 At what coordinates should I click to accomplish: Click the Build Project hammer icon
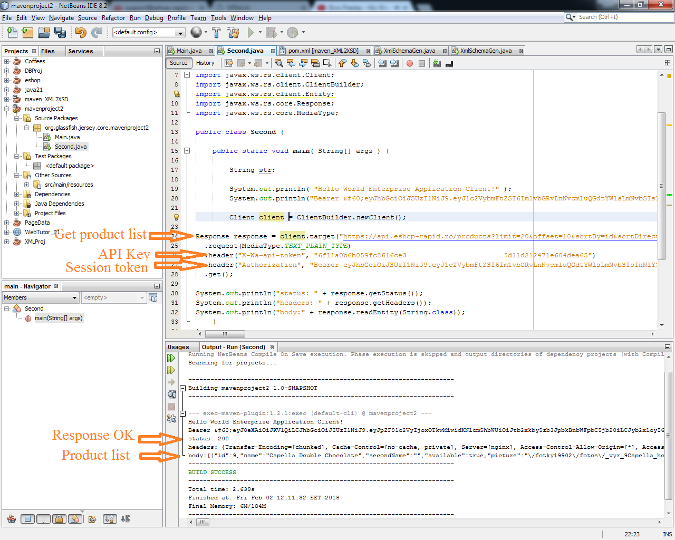coord(217,33)
